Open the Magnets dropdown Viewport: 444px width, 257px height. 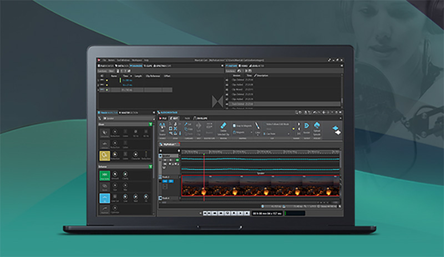click(x=243, y=132)
